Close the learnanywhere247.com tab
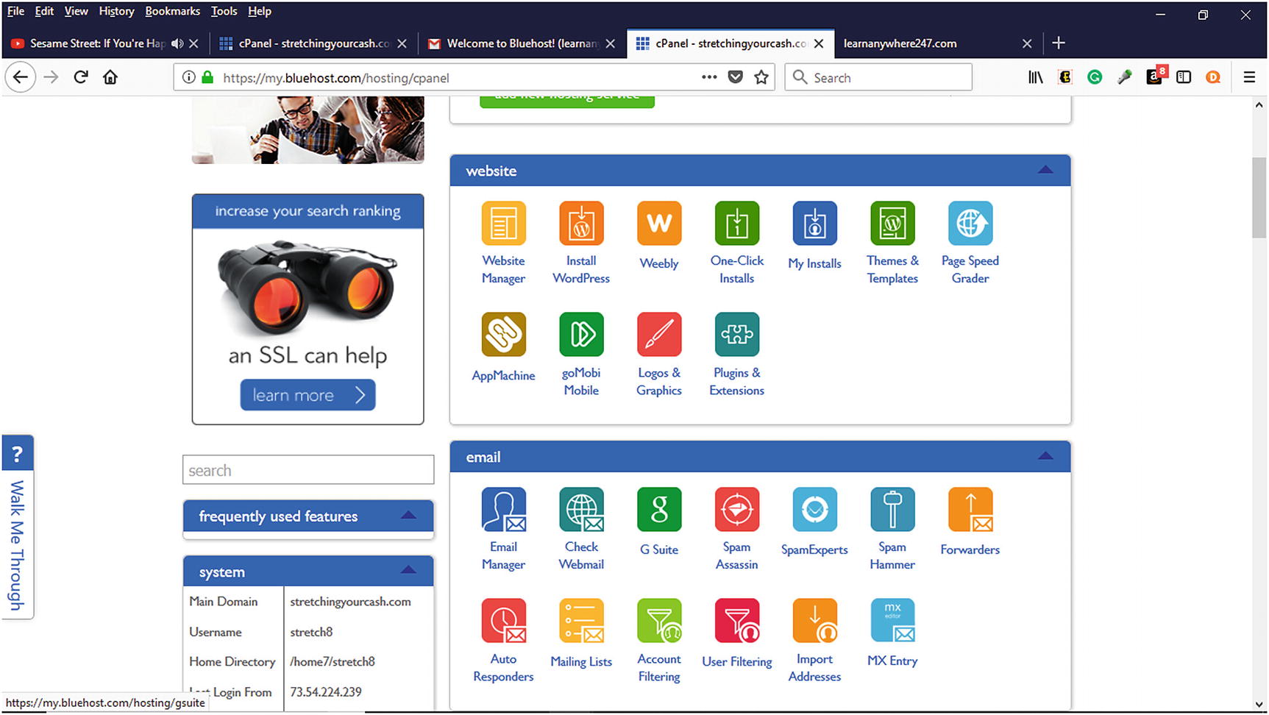1269x715 pixels. click(x=1027, y=43)
